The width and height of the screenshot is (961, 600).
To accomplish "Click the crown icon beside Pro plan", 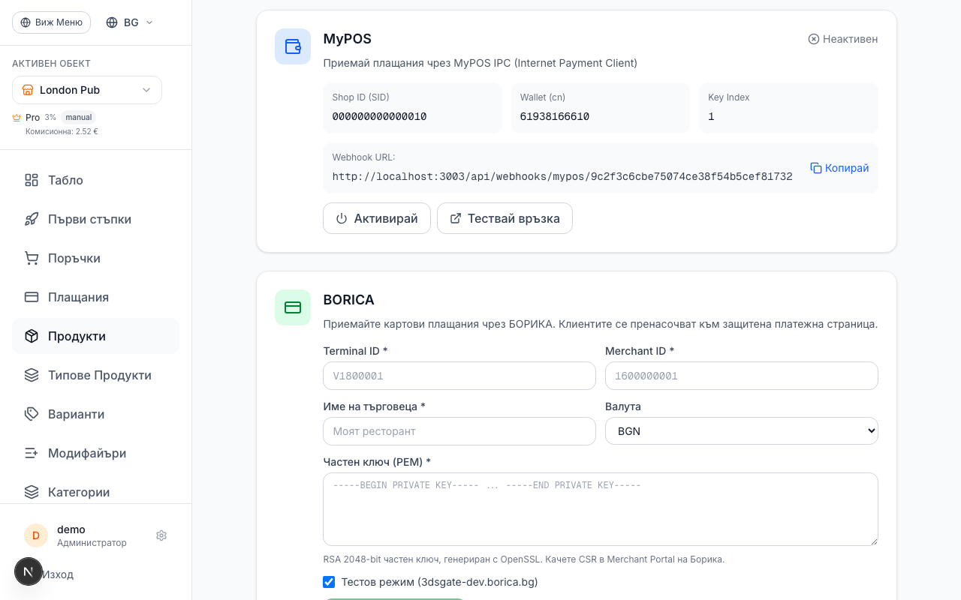I will click(x=17, y=118).
